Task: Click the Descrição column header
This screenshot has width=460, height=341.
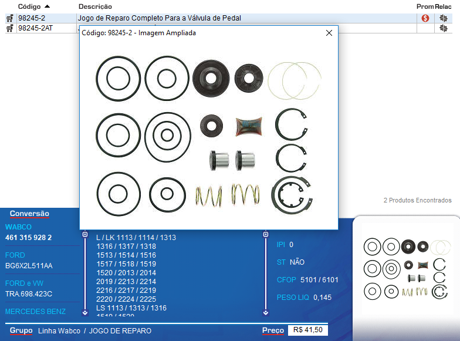Action: 95,6
